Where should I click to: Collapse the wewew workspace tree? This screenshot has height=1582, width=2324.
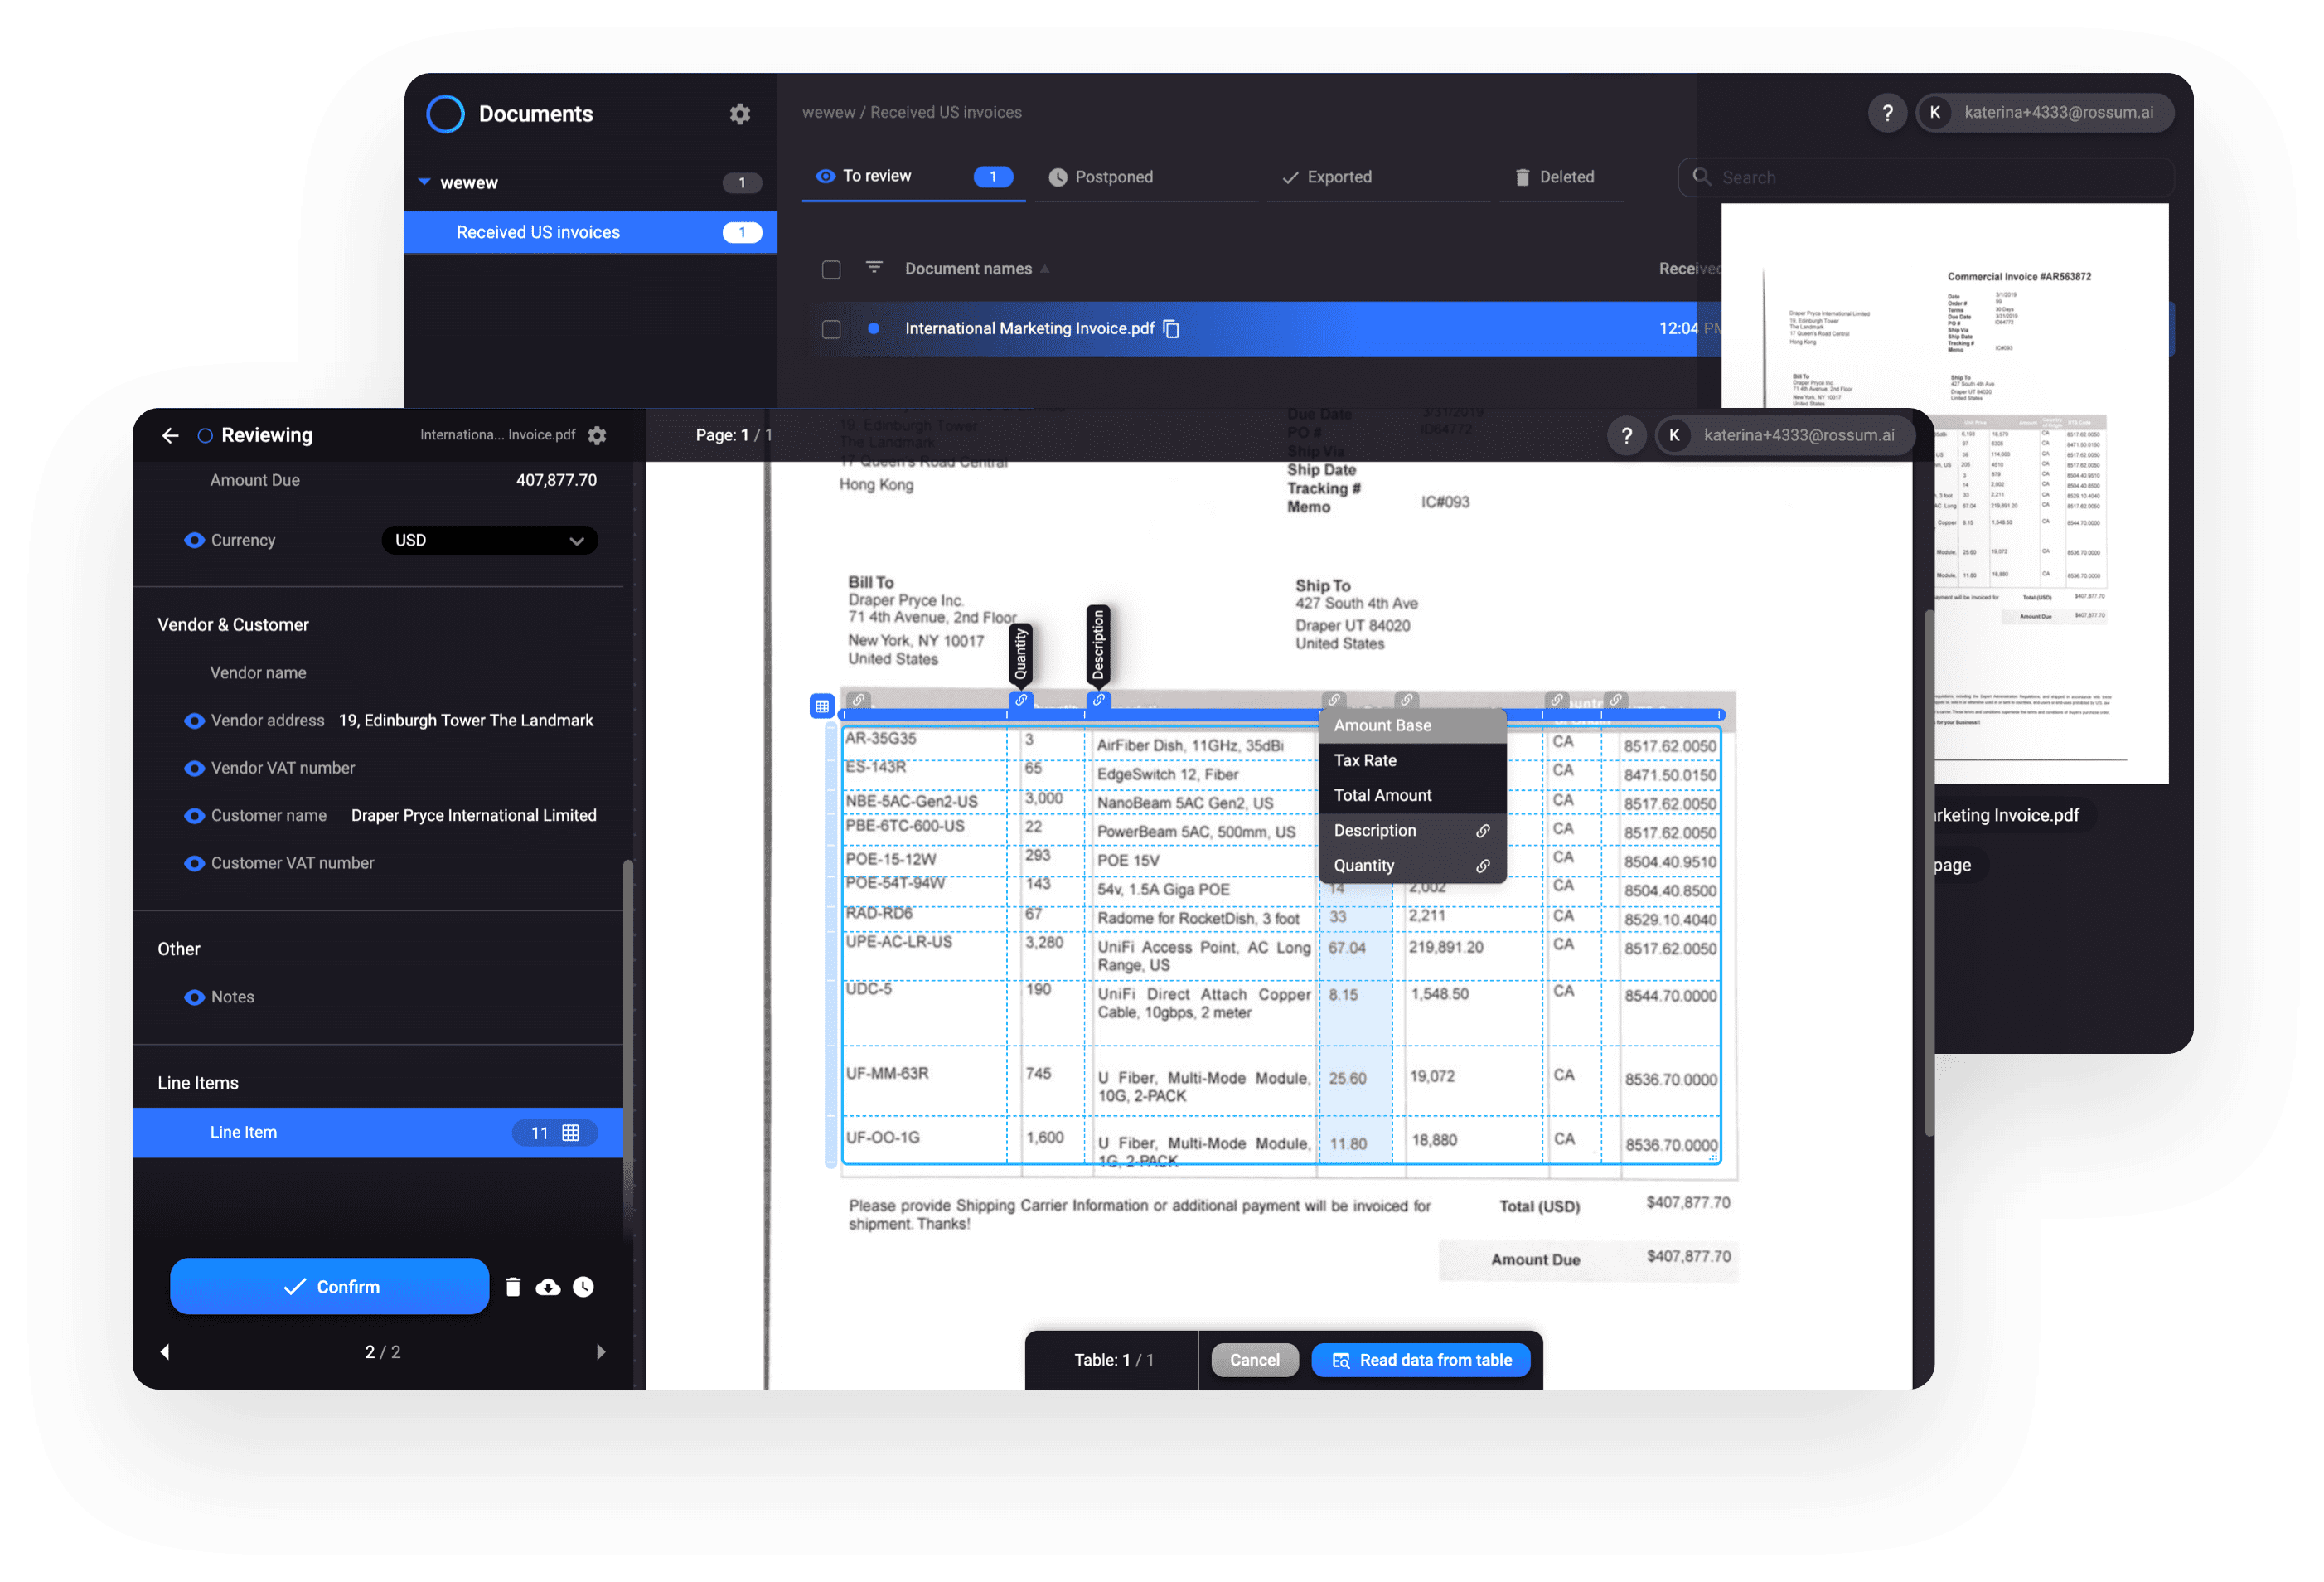[x=424, y=182]
